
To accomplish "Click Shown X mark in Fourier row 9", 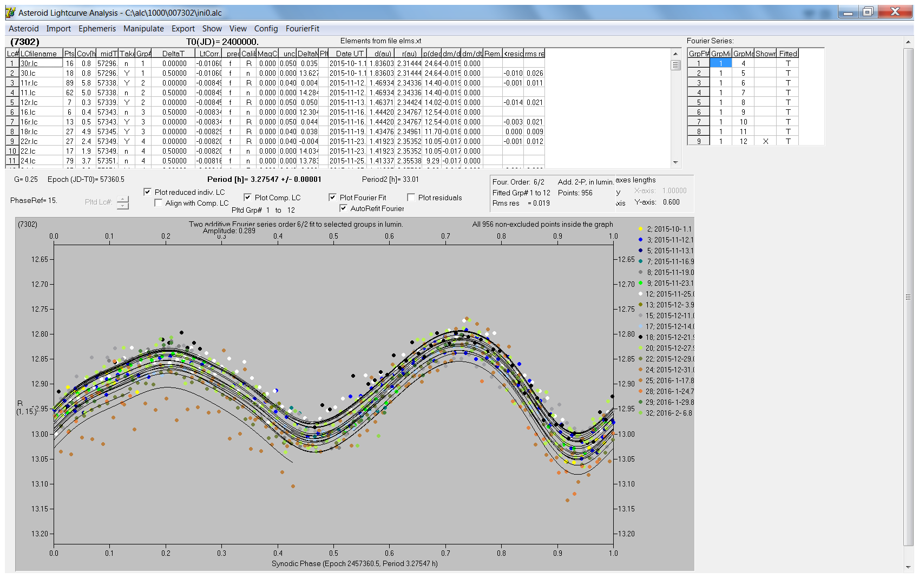I will 765,141.
